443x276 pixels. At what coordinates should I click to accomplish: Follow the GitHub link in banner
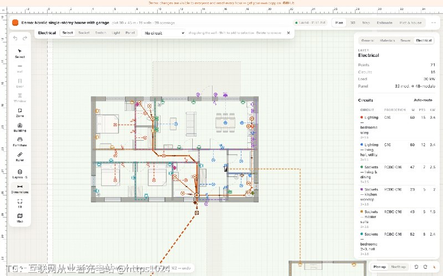(288, 3)
